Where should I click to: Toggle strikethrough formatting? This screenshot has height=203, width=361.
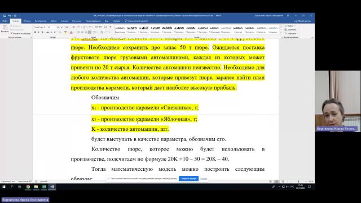(48, 32)
